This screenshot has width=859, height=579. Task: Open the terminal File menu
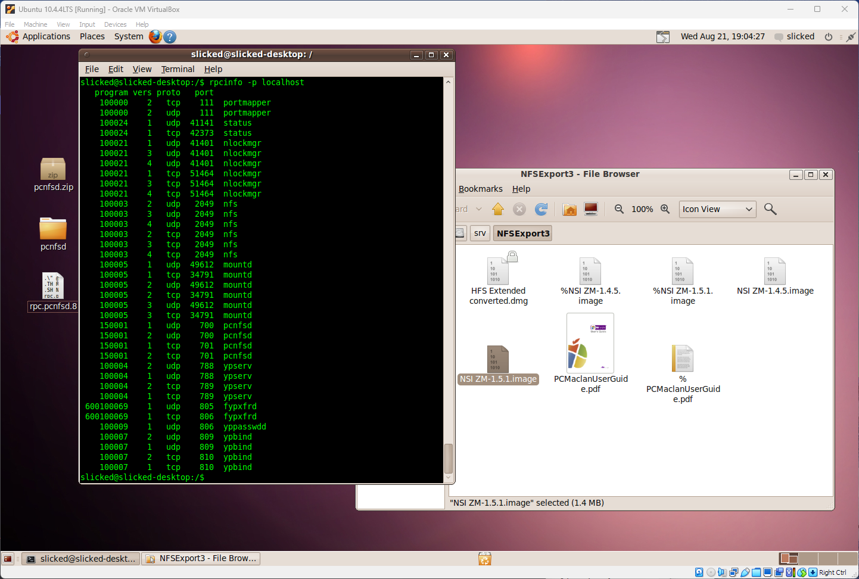92,69
